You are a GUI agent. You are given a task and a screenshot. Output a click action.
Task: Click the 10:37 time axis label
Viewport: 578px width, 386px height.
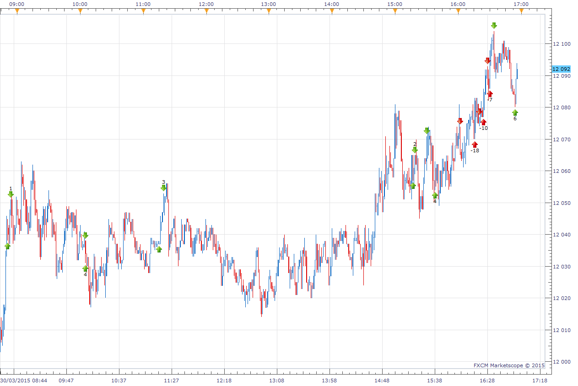pyautogui.click(x=119, y=381)
